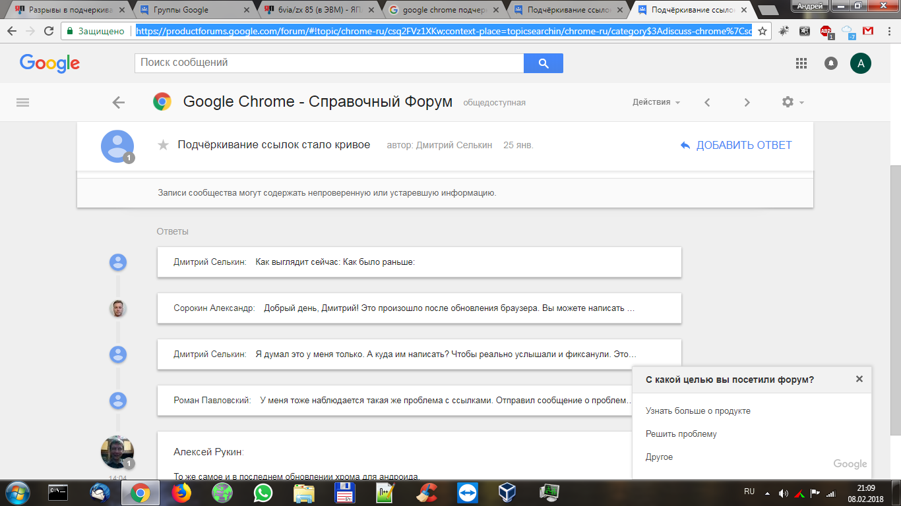901x506 pixels.
Task: Open author link Дмитрий Селькин in header
Action: pyautogui.click(x=454, y=145)
